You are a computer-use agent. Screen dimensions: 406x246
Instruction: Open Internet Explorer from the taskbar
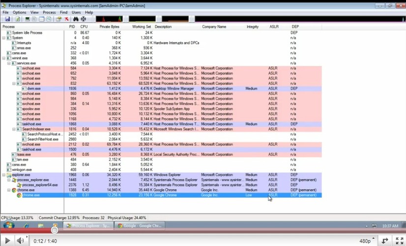coord(26,225)
